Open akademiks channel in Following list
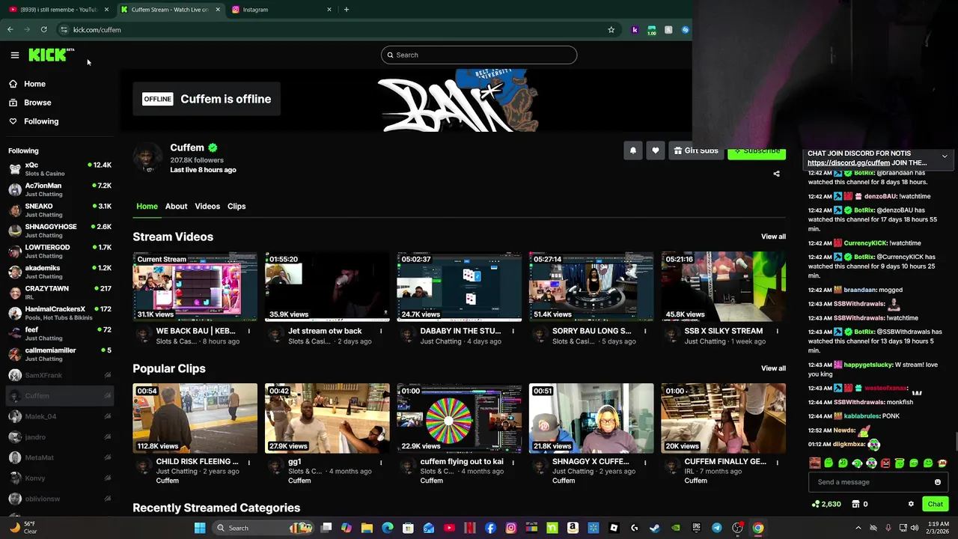The width and height of the screenshot is (958, 539). pyautogui.click(x=60, y=272)
